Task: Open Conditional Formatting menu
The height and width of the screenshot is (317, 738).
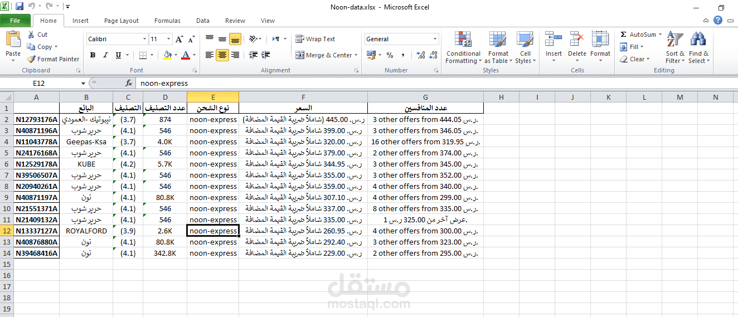Action: click(463, 48)
